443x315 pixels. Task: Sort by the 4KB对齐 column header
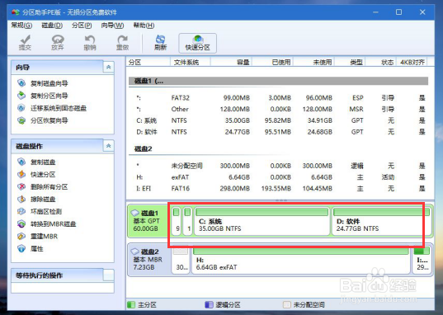[x=412, y=62]
